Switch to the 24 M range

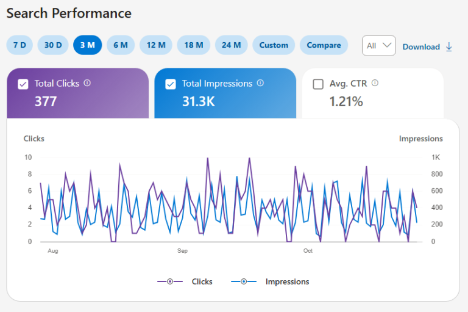232,45
